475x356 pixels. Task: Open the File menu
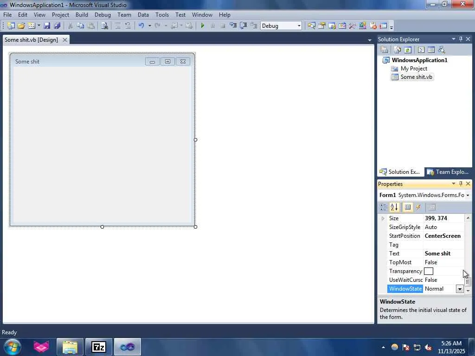coord(7,14)
